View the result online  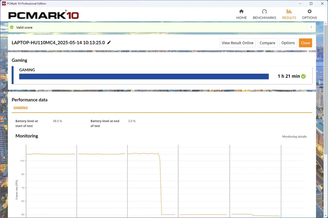238,43
